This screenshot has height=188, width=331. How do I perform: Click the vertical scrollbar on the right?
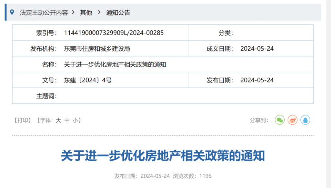click(x=329, y=94)
